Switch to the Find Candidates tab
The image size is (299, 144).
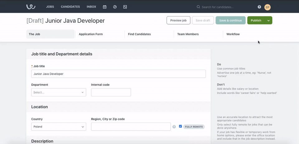(x=140, y=34)
